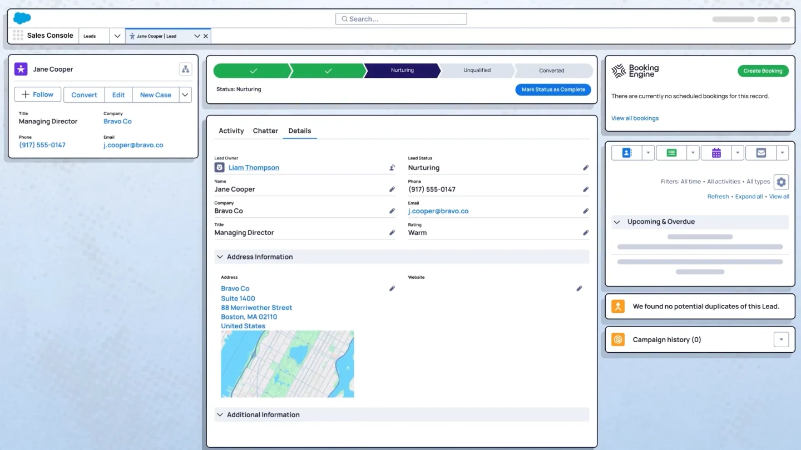The height and width of the screenshot is (450, 801).
Task: Open dropdown beside the calendar event icon
Action: coord(738,153)
